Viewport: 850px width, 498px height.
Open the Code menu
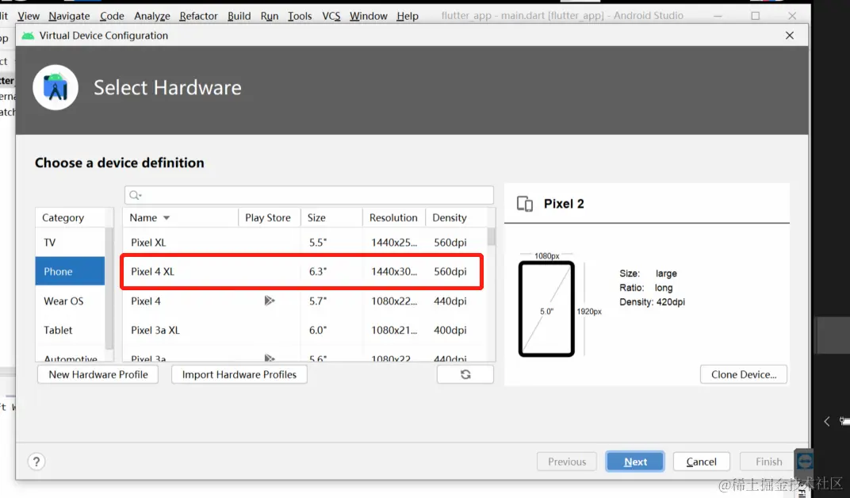[112, 16]
